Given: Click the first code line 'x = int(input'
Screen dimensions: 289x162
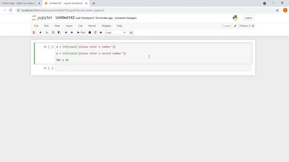Looking at the screenshot, I should (86, 47).
